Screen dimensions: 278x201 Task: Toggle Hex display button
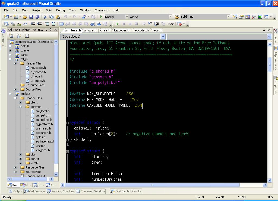pyautogui.click(x=171, y=24)
